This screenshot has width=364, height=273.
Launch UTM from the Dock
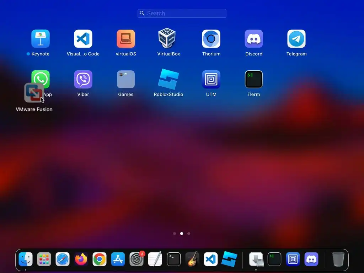[293, 259]
